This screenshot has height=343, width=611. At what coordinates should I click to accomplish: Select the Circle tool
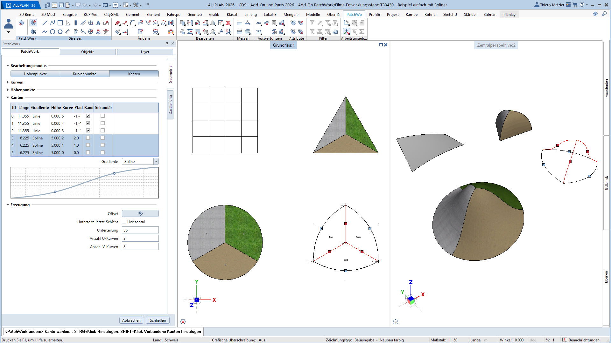point(53,32)
